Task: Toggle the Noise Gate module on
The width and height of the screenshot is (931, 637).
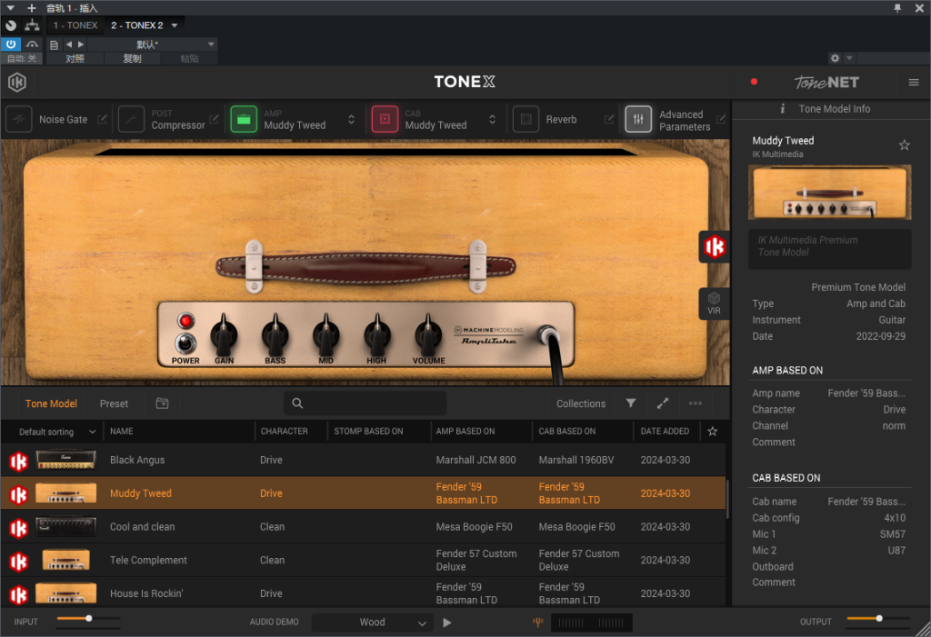Action: point(19,119)
